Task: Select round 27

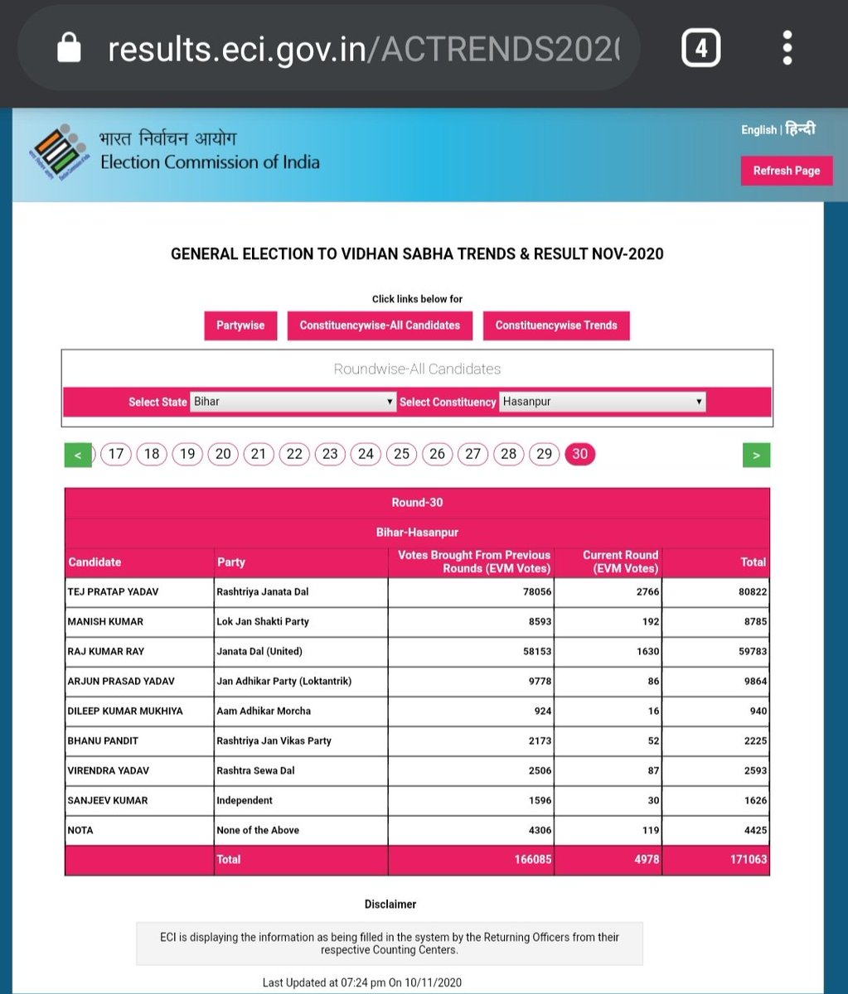Action: click(472, 454)
